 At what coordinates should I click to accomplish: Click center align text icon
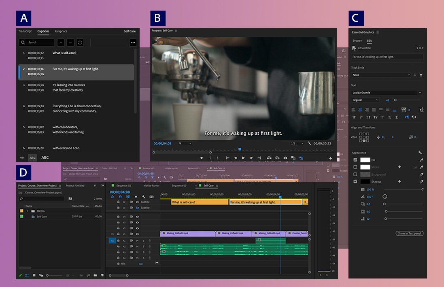point(360,110)
